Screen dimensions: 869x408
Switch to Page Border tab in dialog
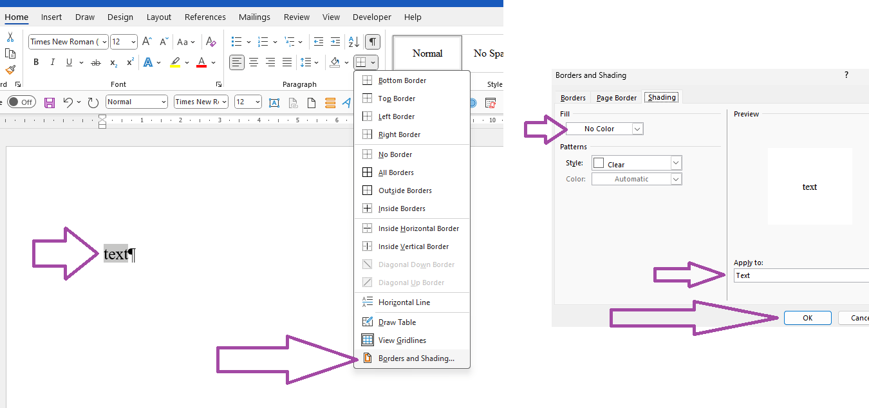tap(616, 98)
